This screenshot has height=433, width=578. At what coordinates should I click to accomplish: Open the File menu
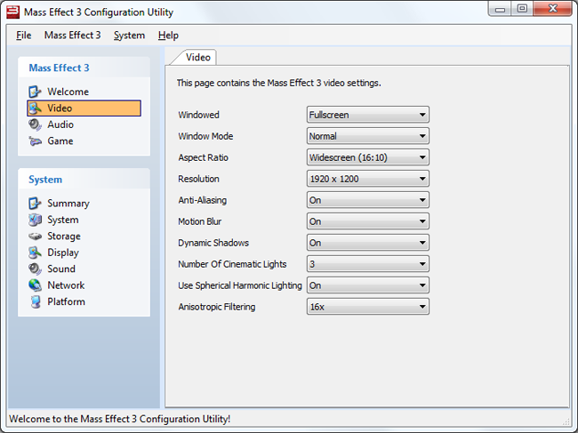point(24,36)
